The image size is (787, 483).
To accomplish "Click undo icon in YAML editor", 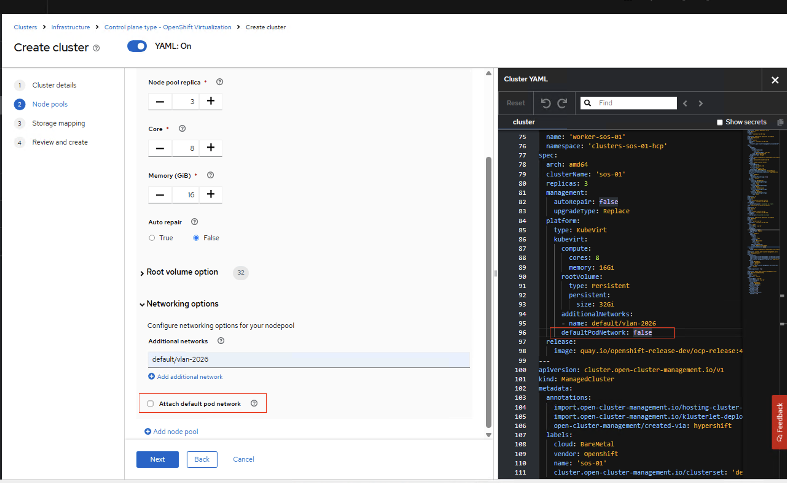I will pos(546,103).
